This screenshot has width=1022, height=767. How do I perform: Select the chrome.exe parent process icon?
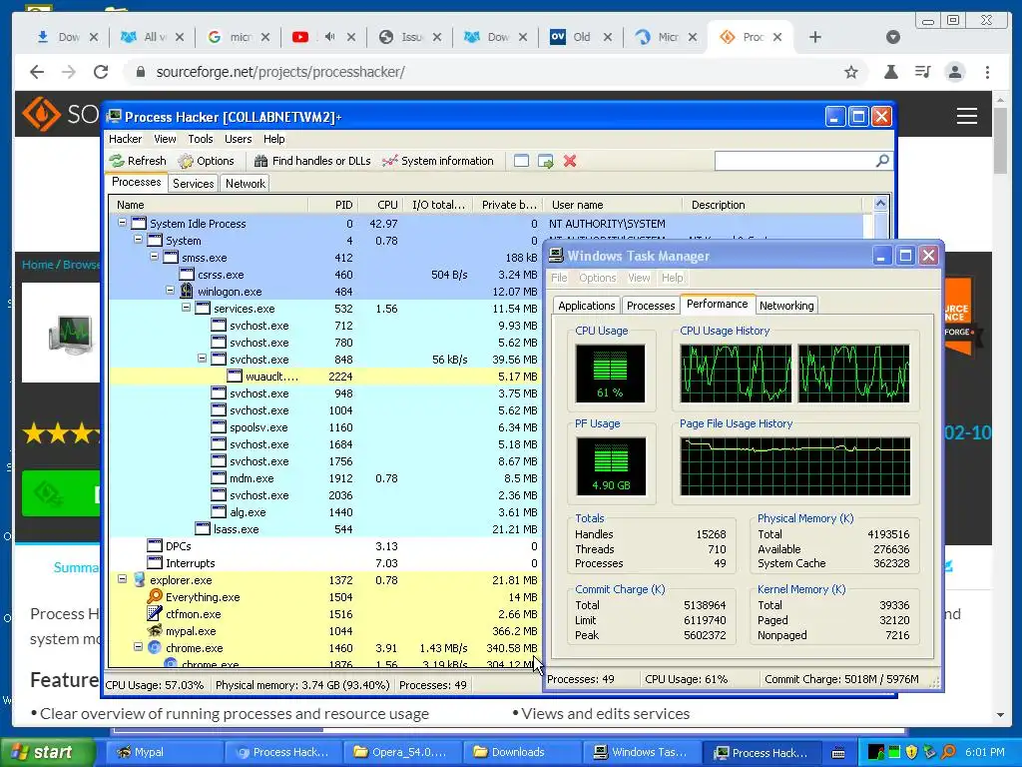point(155,647)
